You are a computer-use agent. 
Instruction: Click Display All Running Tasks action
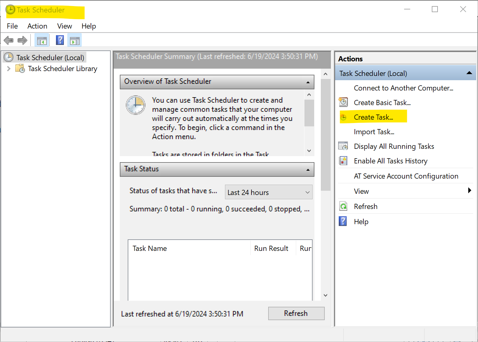tap(394, 146)
